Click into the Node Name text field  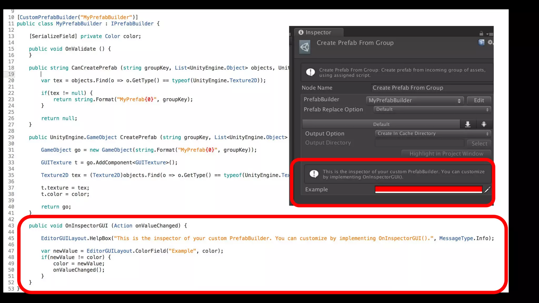coord(432,88)
